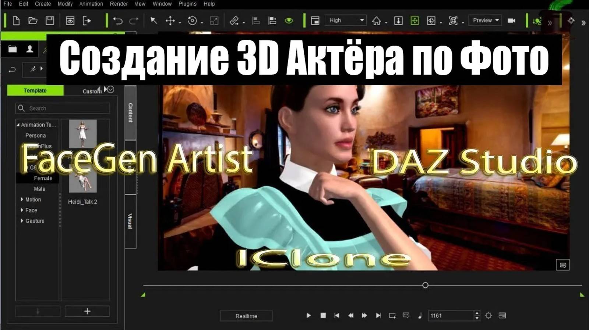Viewport: 589px width, 330px height.
Task: Click the video camera icon
Action: (512, 21)
